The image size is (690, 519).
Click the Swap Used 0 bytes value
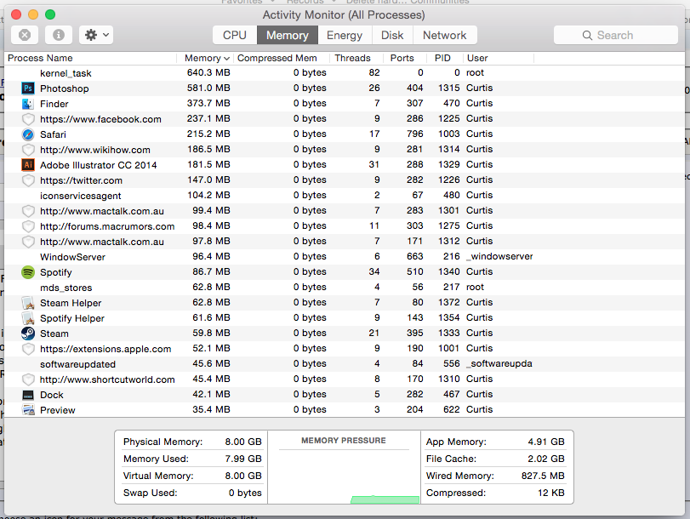[x=245, y=493]
